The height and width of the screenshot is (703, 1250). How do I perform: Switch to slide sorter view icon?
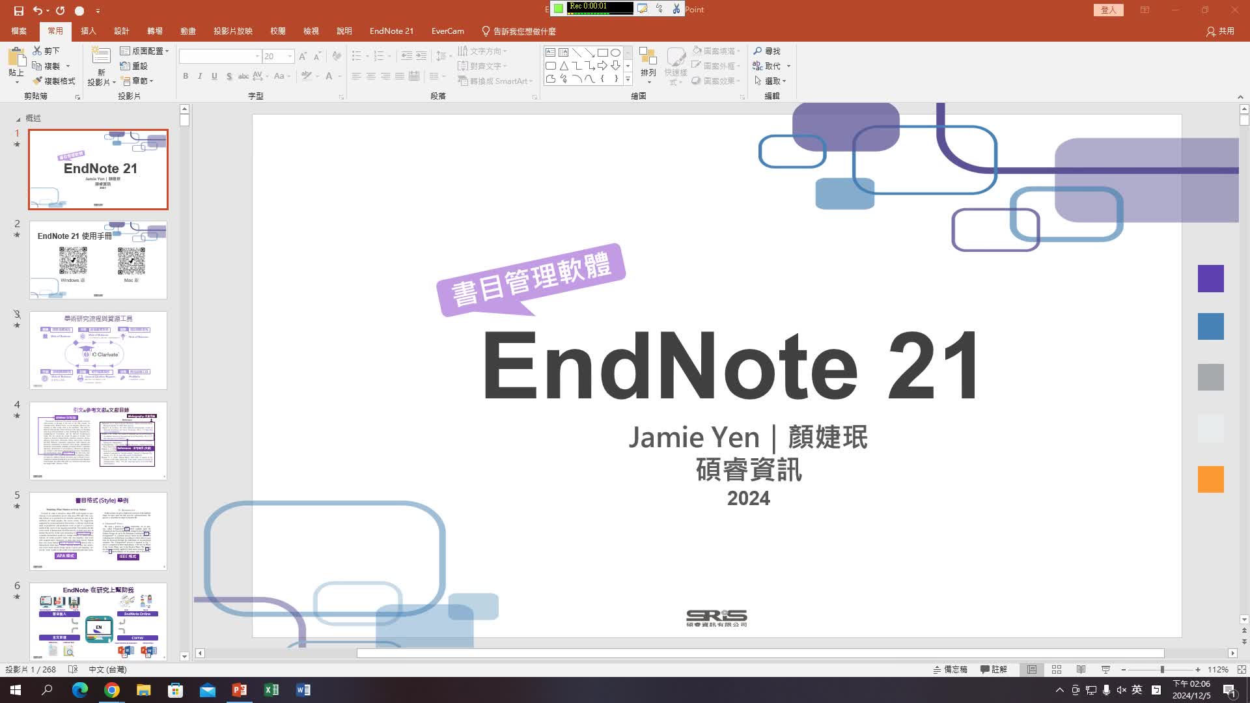(1057, 669)
